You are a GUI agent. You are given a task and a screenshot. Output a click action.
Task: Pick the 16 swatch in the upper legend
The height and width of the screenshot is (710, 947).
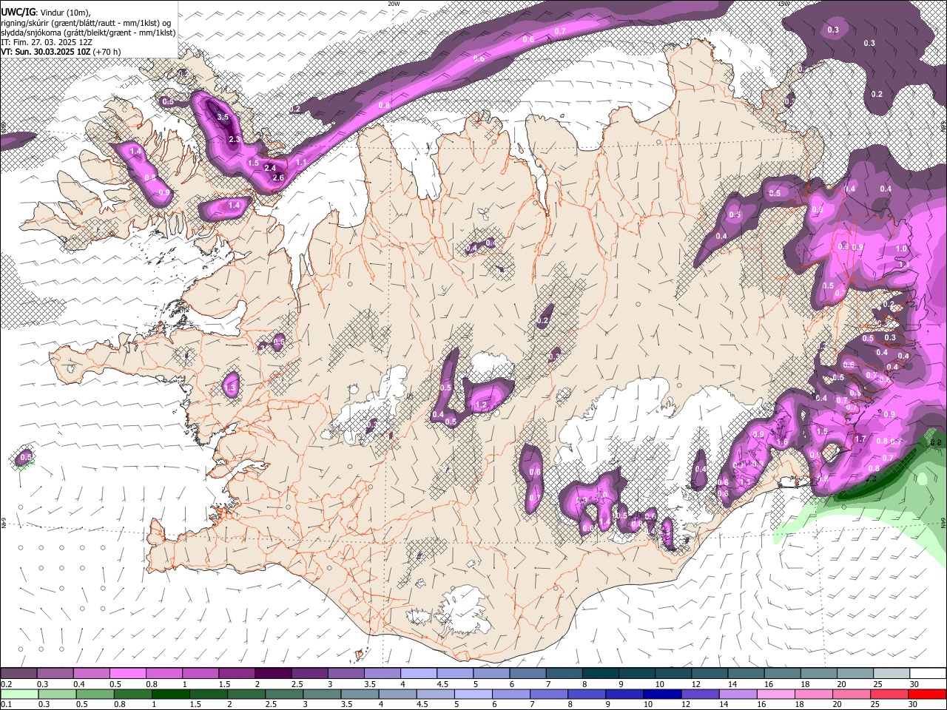tap(783, 674)
